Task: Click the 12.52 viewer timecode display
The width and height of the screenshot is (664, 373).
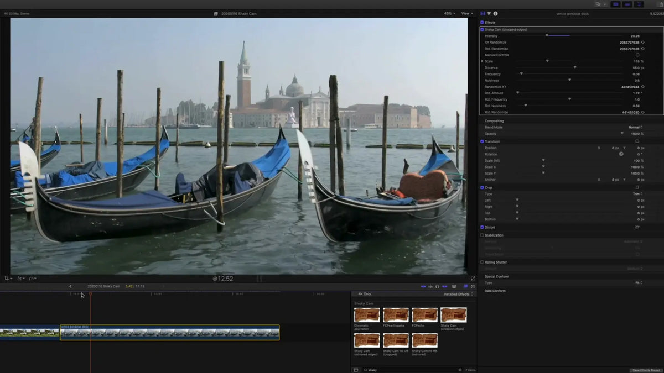Action: (223, 279)
